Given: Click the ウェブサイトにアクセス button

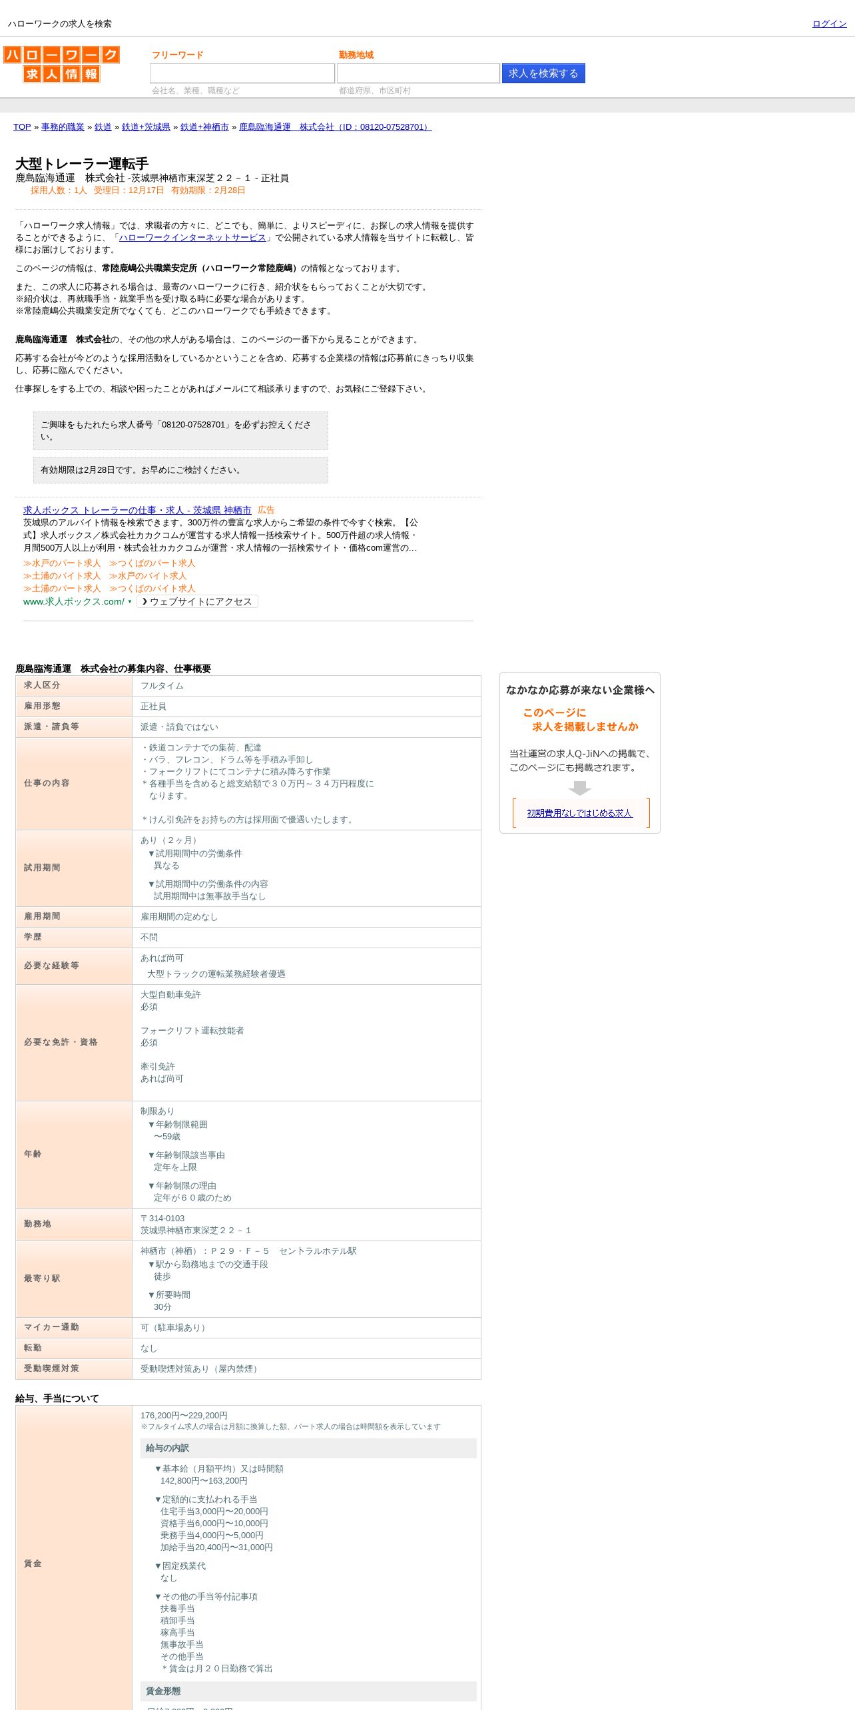Looking at the screenshot, I should click(x=197, y=602).
